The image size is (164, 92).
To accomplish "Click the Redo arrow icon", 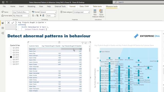I will (11, 2).
